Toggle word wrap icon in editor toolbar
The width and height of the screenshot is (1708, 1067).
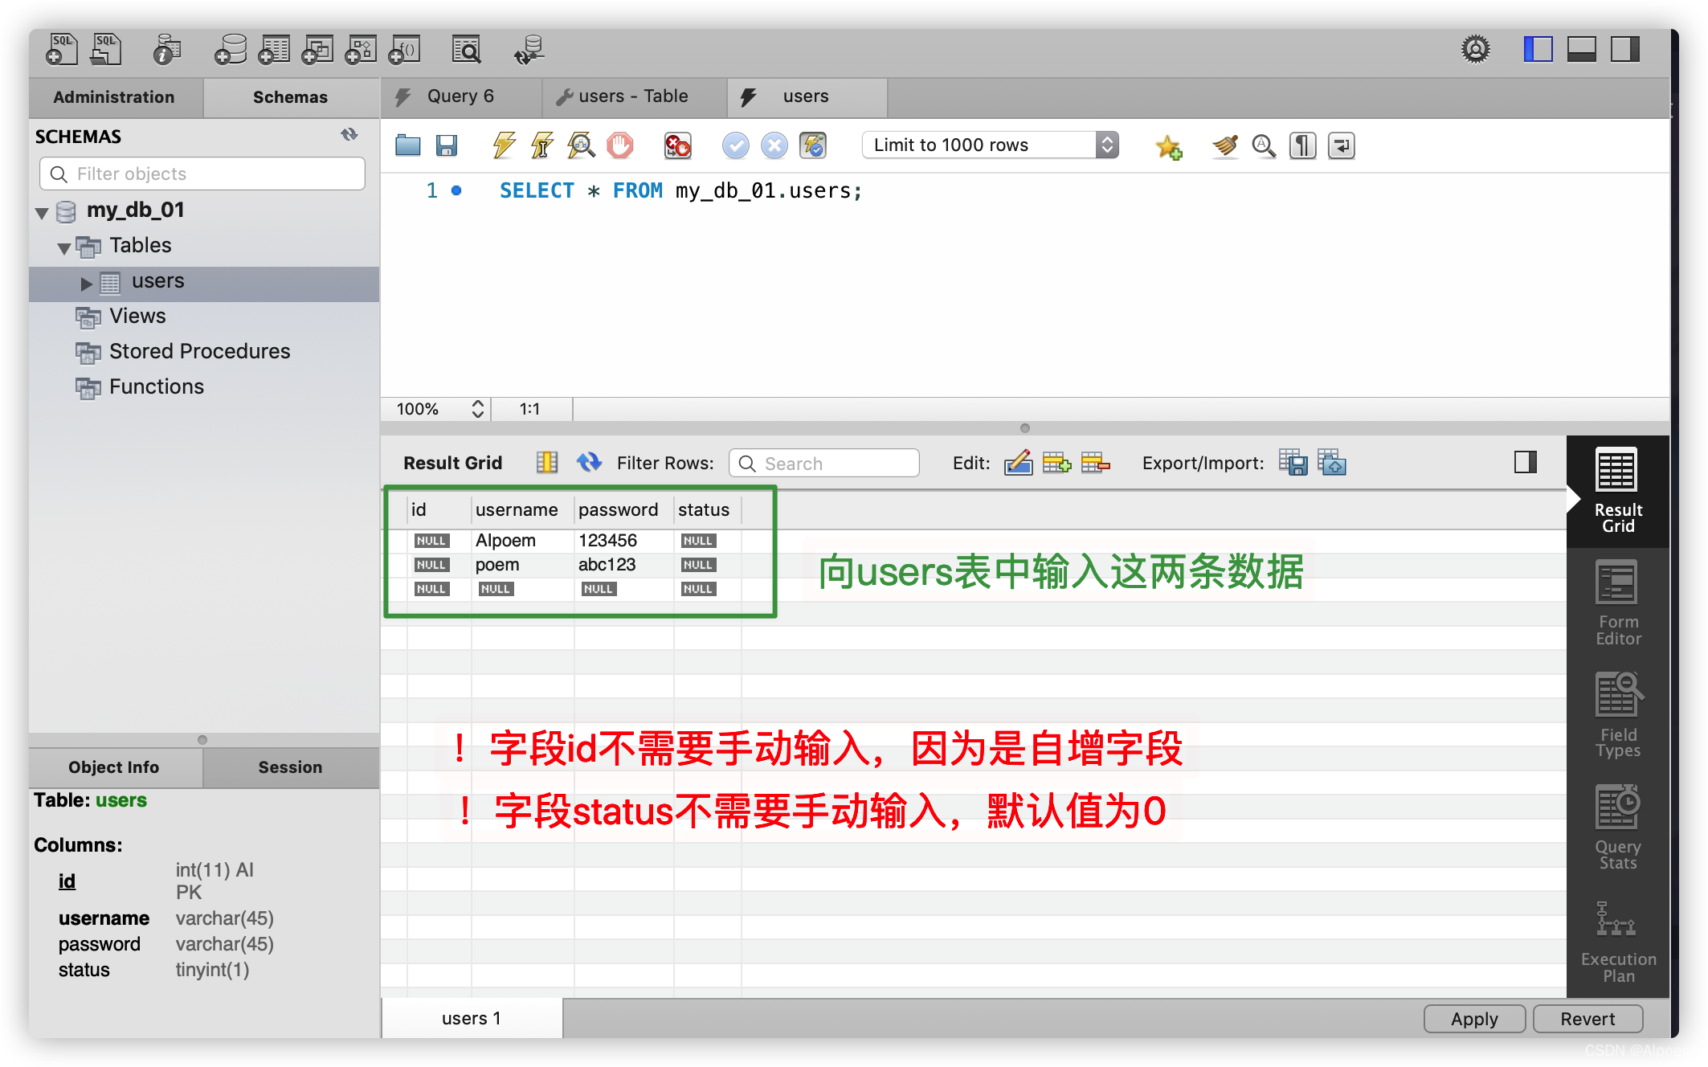pyautogui.click(x=1341, y=146)
